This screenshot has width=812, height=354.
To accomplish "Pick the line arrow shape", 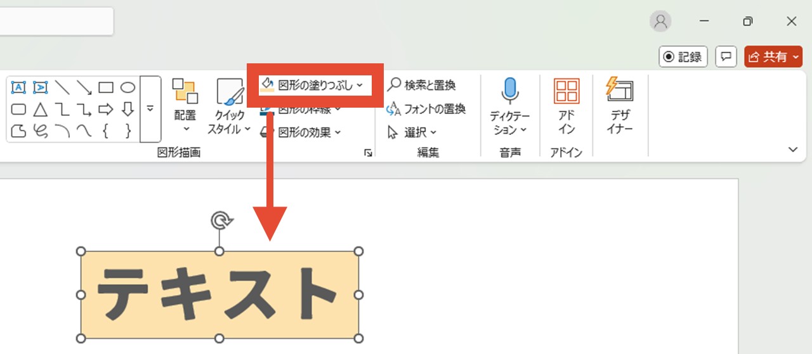I will tap(84, 87).
